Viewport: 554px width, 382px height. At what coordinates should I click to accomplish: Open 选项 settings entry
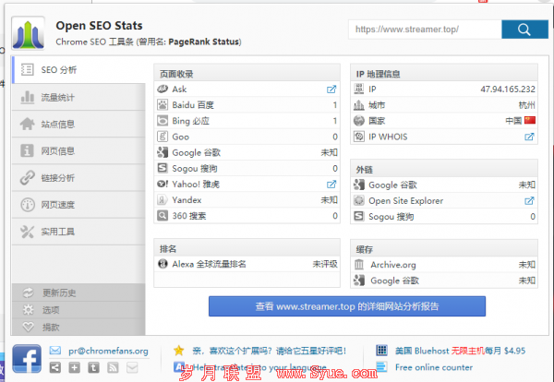tap(78, 310)
